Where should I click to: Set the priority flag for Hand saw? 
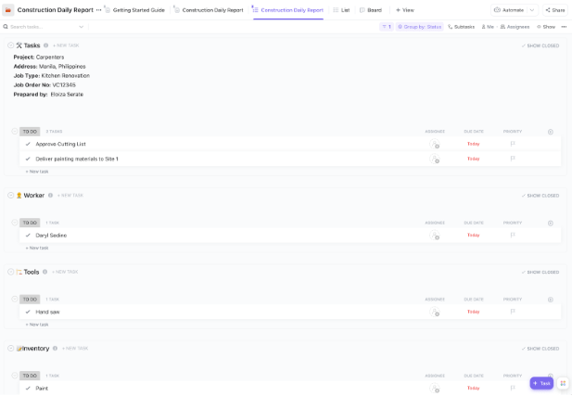(x=513, y=312)
